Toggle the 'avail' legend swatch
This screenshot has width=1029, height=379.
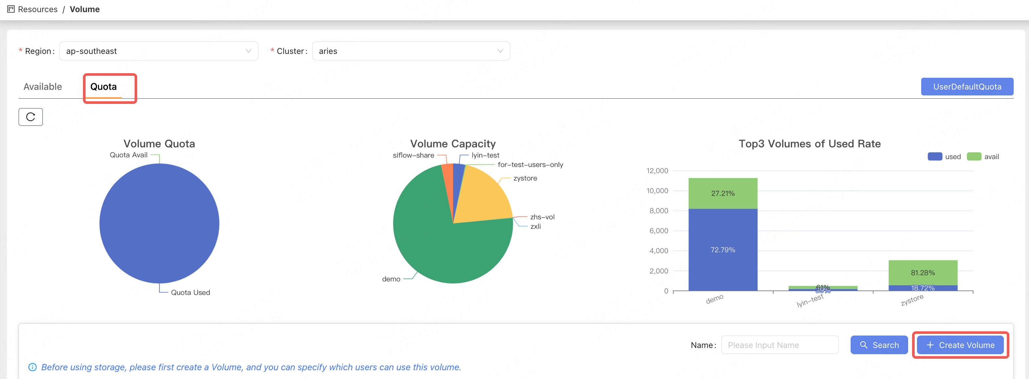coord(974,157)
